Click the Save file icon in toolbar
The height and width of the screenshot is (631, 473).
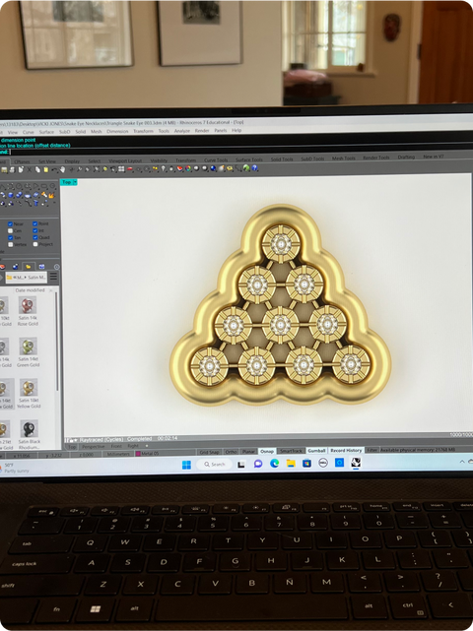[4, 170]
